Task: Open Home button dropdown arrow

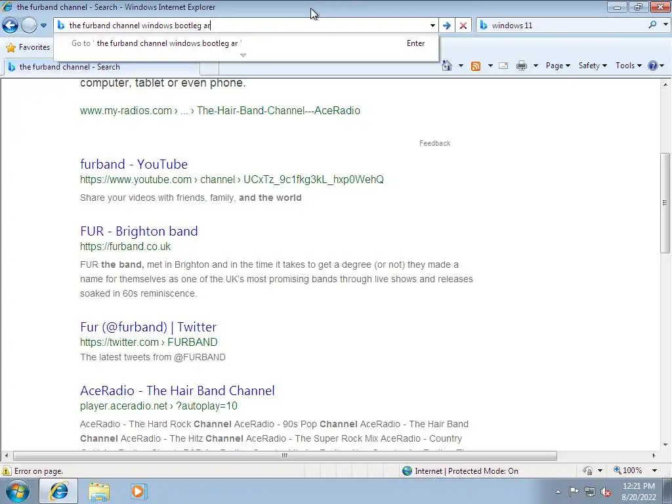Action: (x=461, y=66)
